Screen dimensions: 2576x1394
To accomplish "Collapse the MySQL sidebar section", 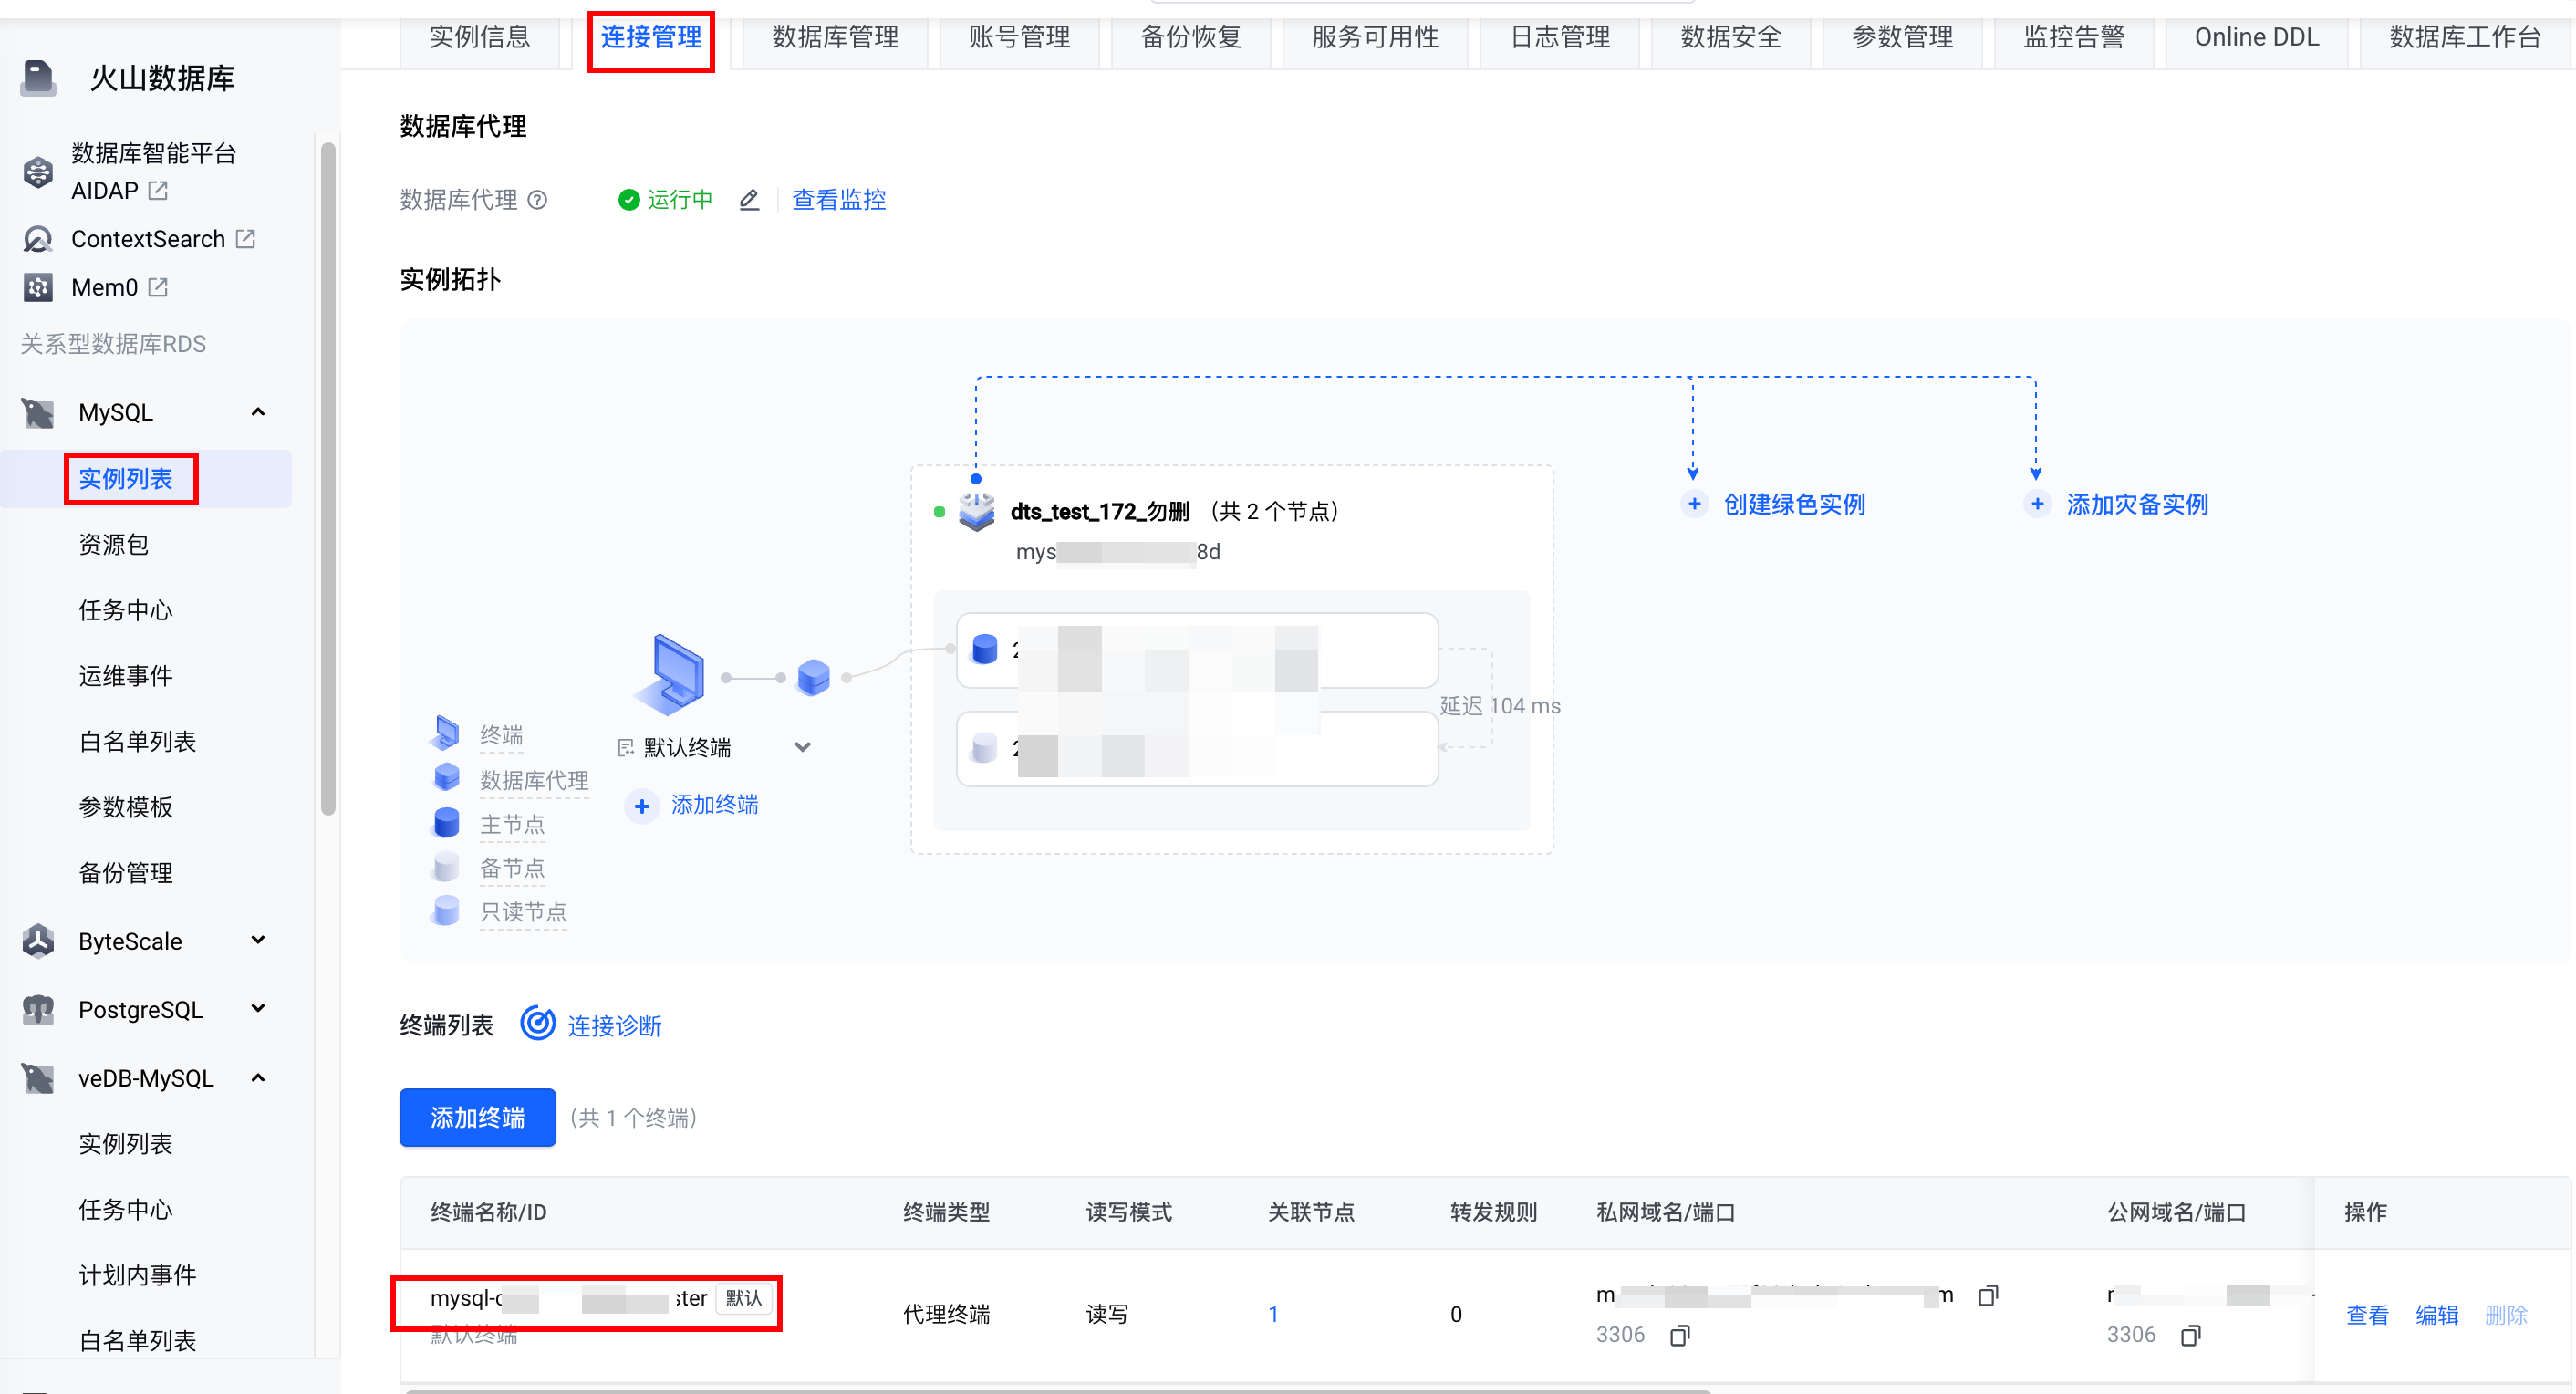I will (x=258, y=412).
